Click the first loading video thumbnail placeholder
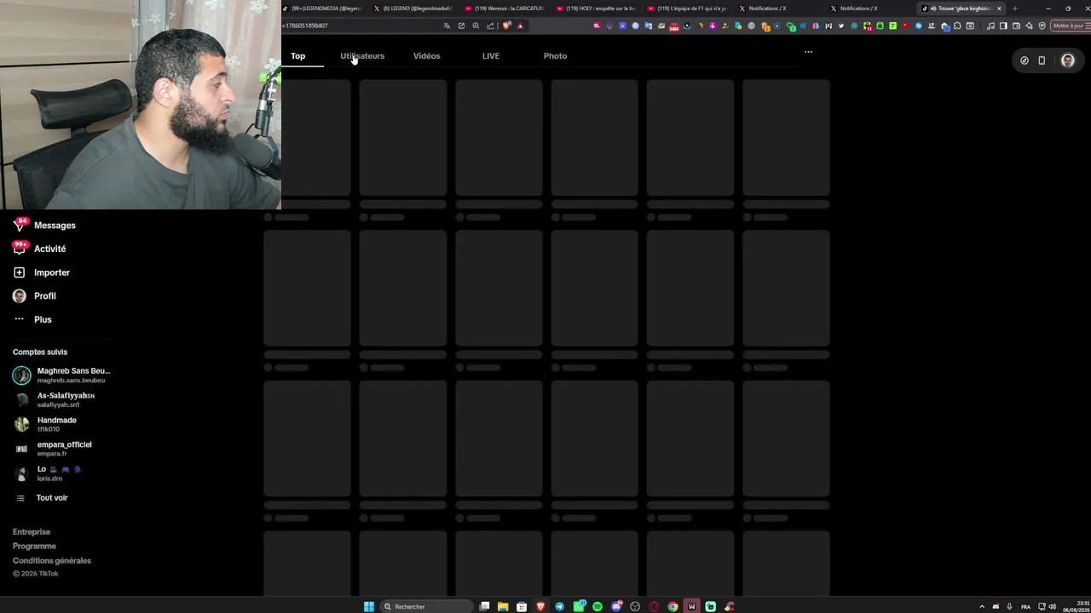The height and width of the screenshot is (613, 1091). pyautogui.click(x=307, y=138)
